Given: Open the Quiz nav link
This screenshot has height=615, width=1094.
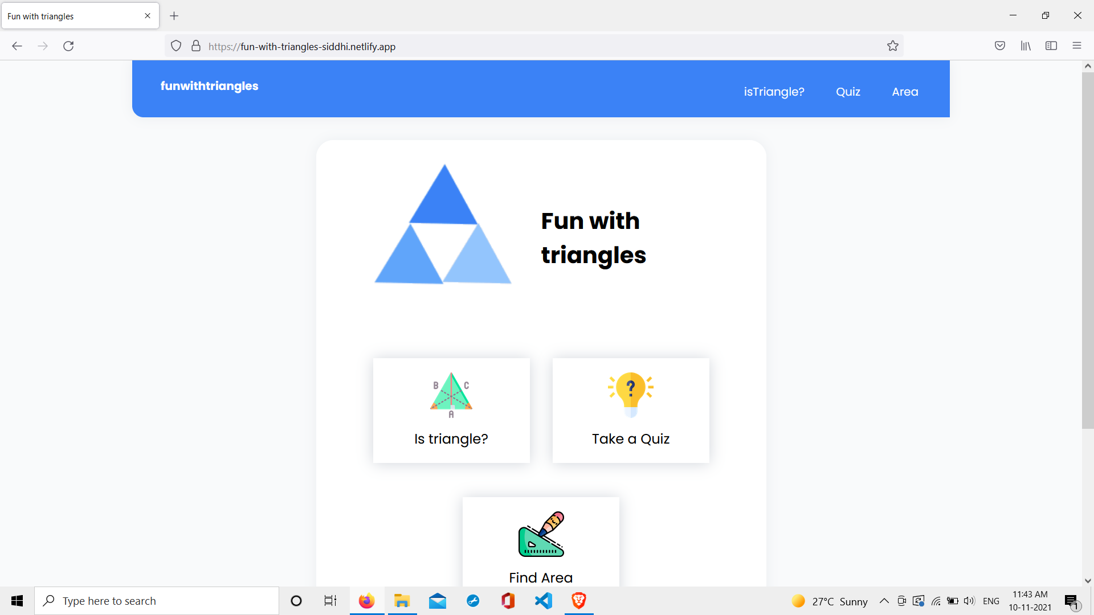Looking at the screenshot, I should click(848, 92).
